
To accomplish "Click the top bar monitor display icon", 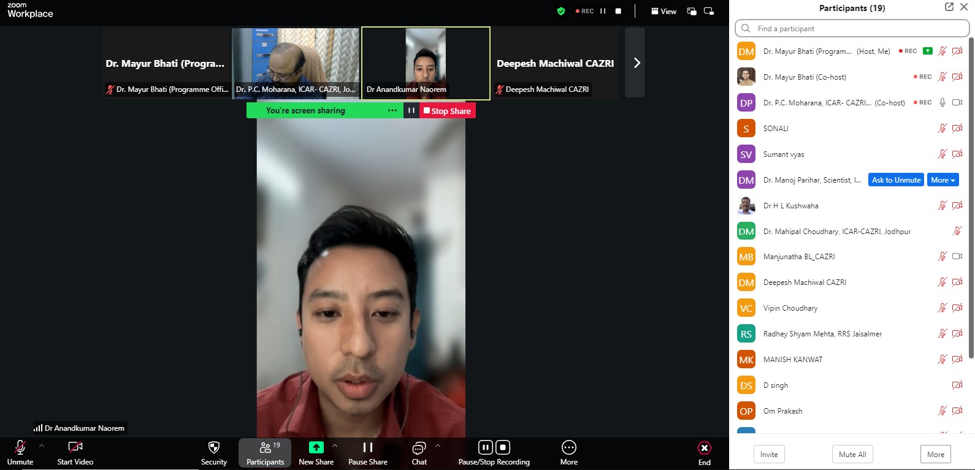I will pyautogui.click(x=709, y=11).
